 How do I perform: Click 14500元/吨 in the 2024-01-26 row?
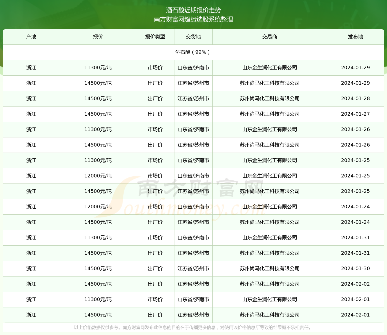coord(98,145)
